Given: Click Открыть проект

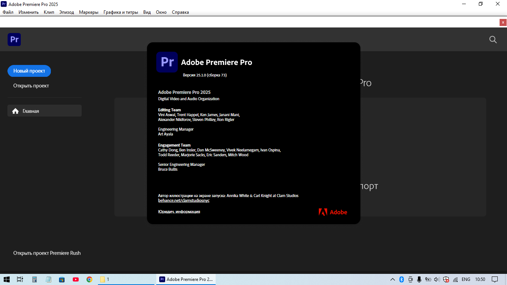Looking at the screenshot, I should 31,86.
